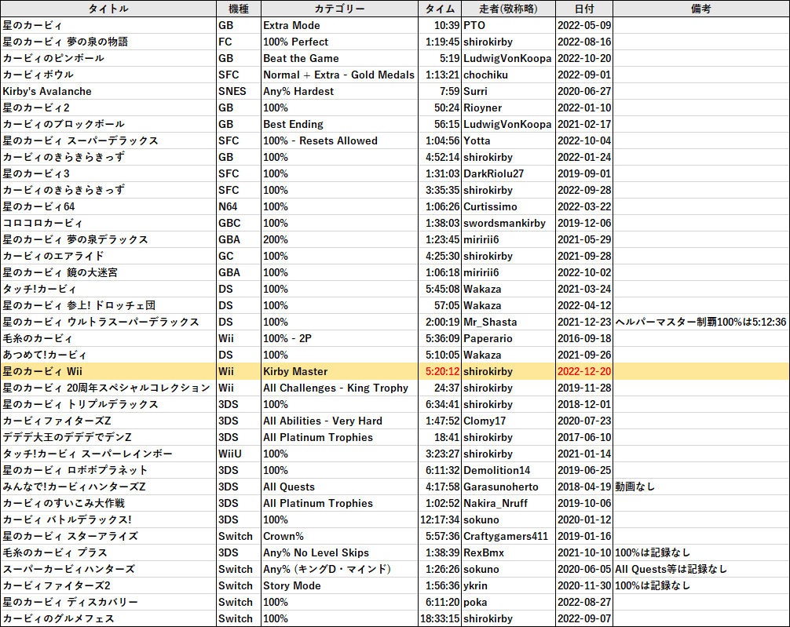This screenshot has height=627, width=790.
Task: Click the highlighted 星のカービィ Wii title cell
Action: (108, 371)
